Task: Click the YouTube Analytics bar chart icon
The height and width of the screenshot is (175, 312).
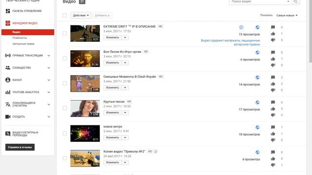Action: point(8,92)
